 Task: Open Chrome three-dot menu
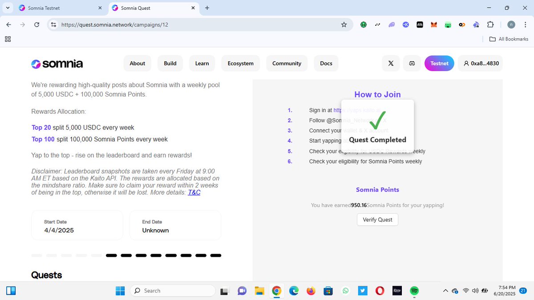pos(525,25)
